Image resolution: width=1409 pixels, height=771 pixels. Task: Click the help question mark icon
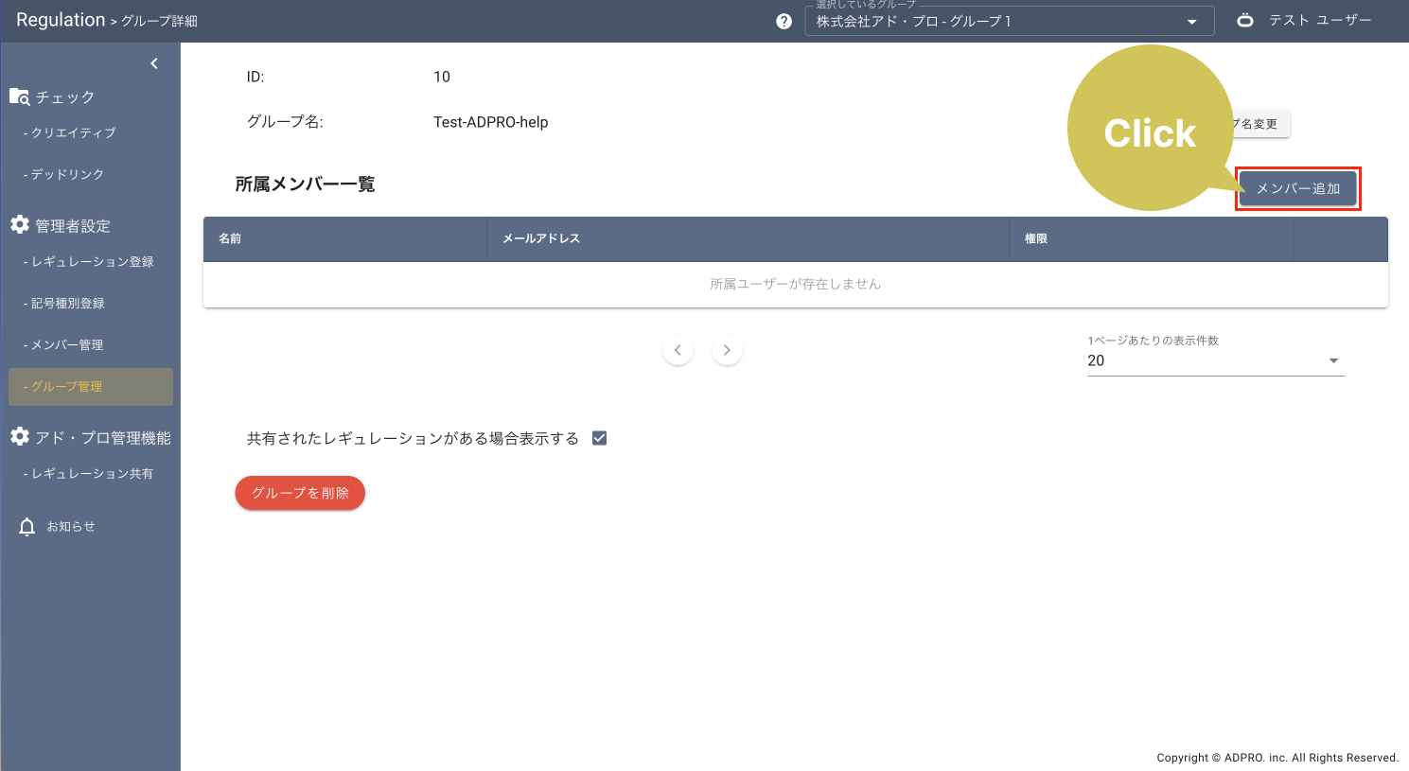(x=784, y=21)
